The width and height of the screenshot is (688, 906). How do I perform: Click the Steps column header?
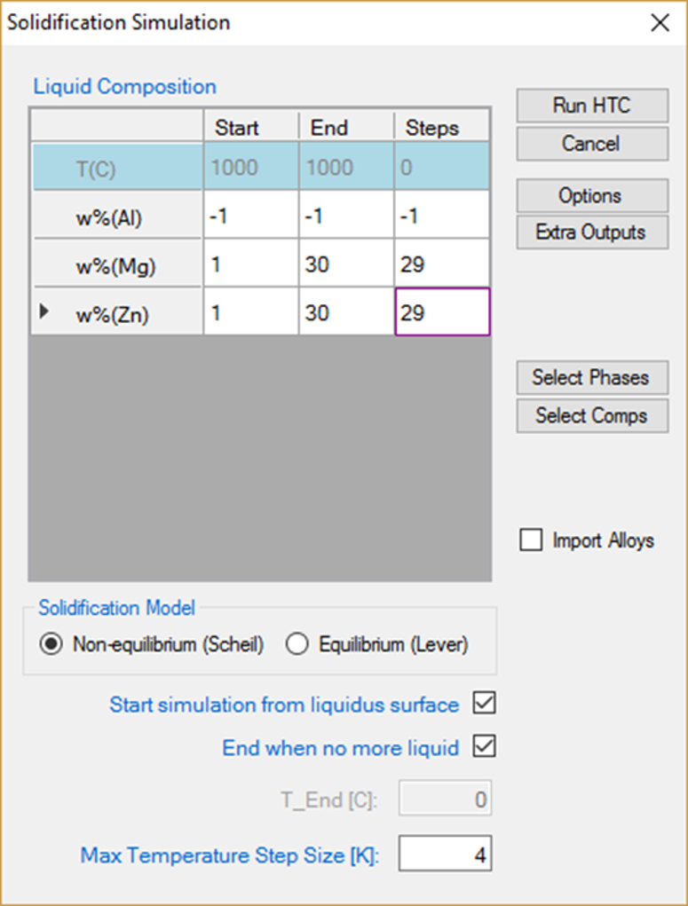coord(441,127)
